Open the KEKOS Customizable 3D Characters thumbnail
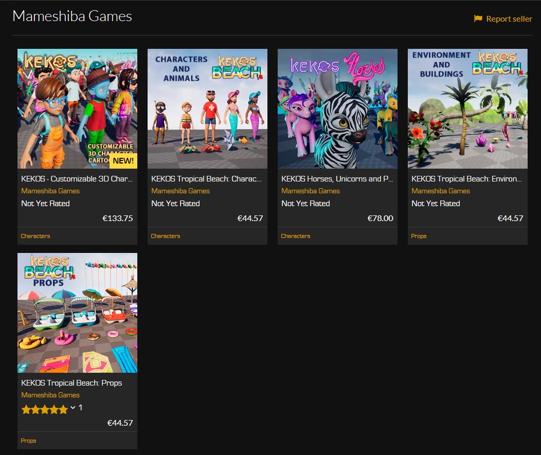541x455 pixels. pyautogui.click(x=77, y=108)
